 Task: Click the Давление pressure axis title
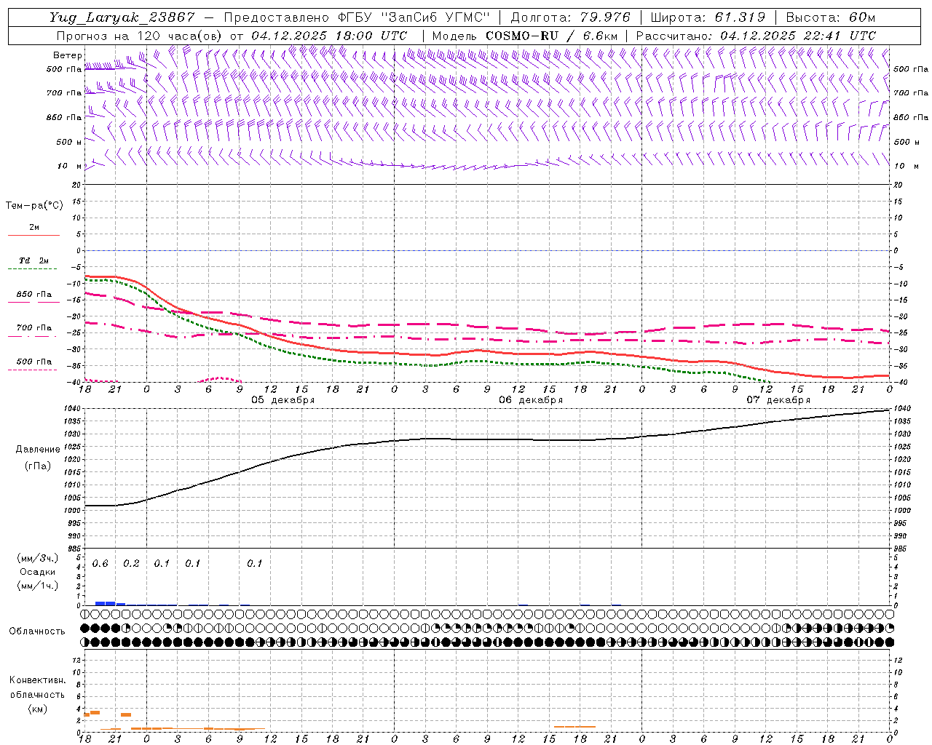tap(38, 450)
